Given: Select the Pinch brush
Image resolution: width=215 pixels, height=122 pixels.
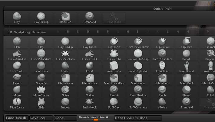Looking at the screenshot, I should tap(162, 91).
